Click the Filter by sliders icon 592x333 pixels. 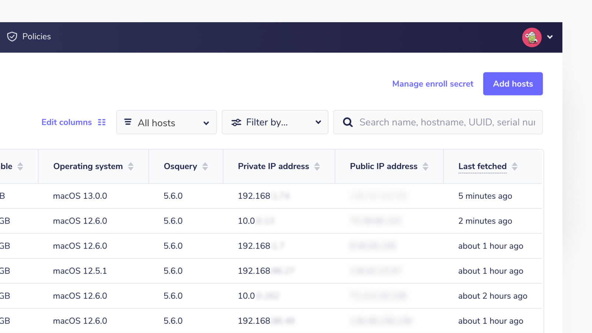click(x=236, y=122)
